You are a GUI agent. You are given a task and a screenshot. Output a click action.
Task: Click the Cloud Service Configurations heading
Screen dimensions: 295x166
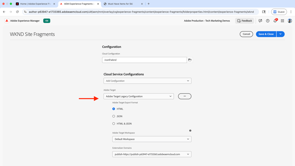coord(124,74)
